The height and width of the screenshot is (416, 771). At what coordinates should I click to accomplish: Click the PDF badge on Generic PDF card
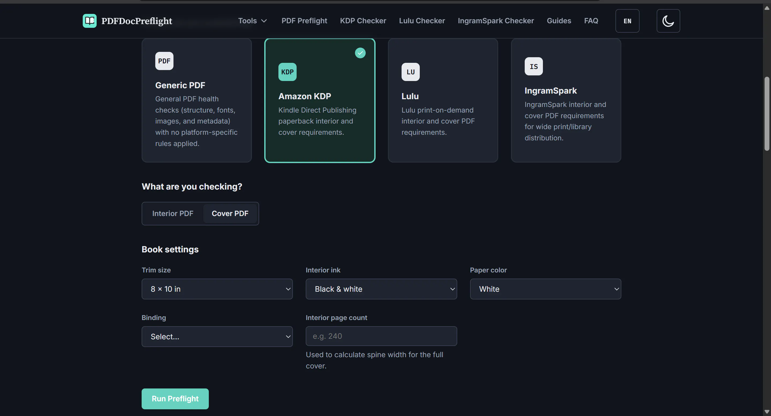pos(164,61)
